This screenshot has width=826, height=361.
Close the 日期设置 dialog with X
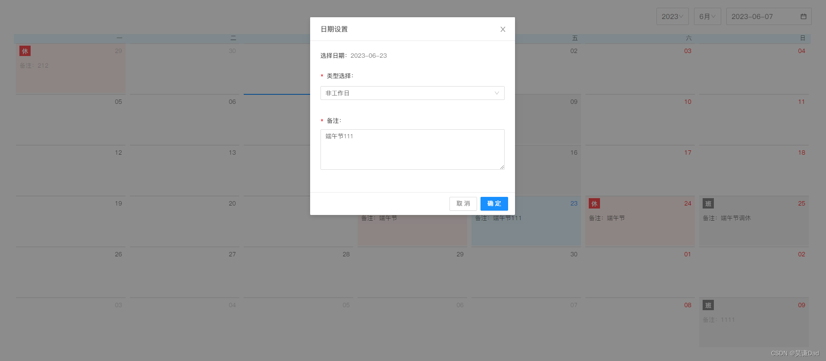click(x=503, y=29)
